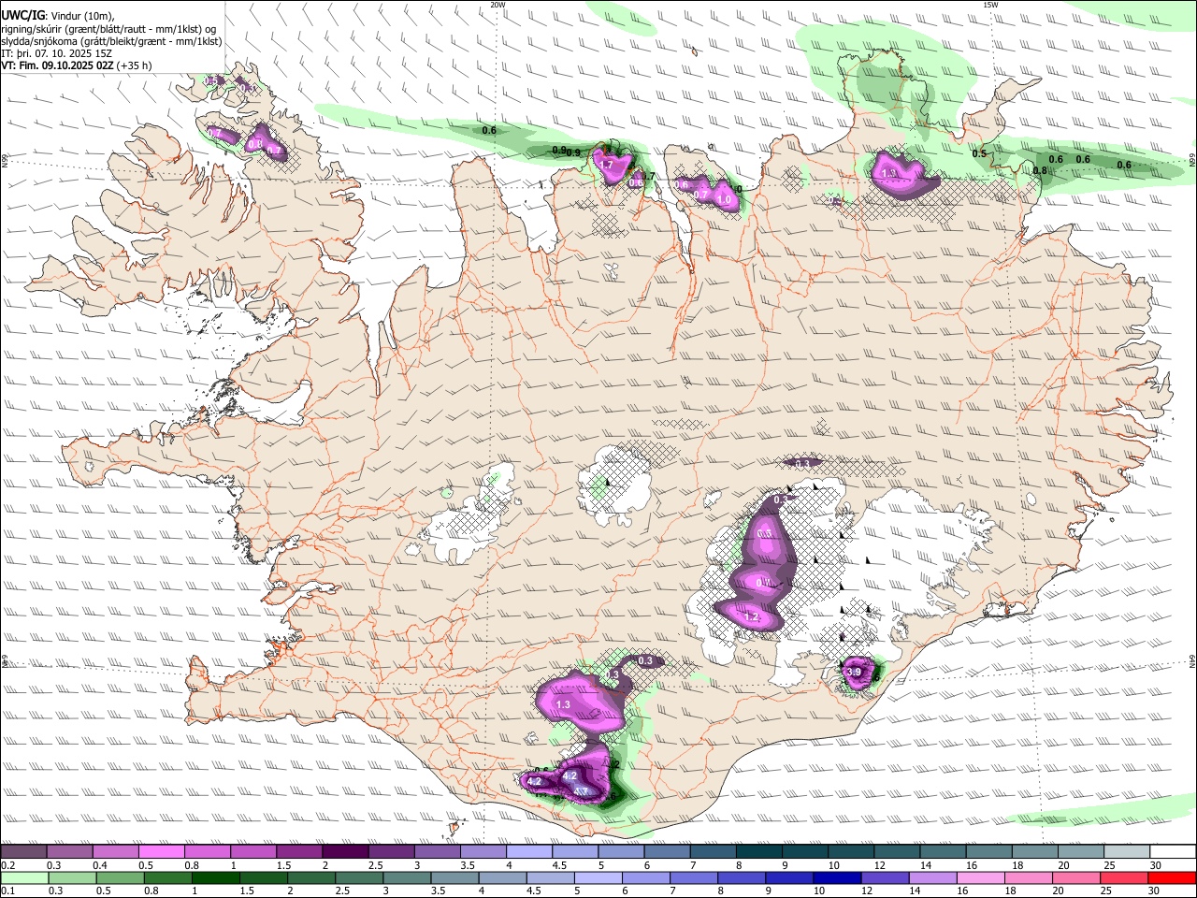Click the "3.9" precipitation value on the map
1197x898 pixels.
[853, 672]
